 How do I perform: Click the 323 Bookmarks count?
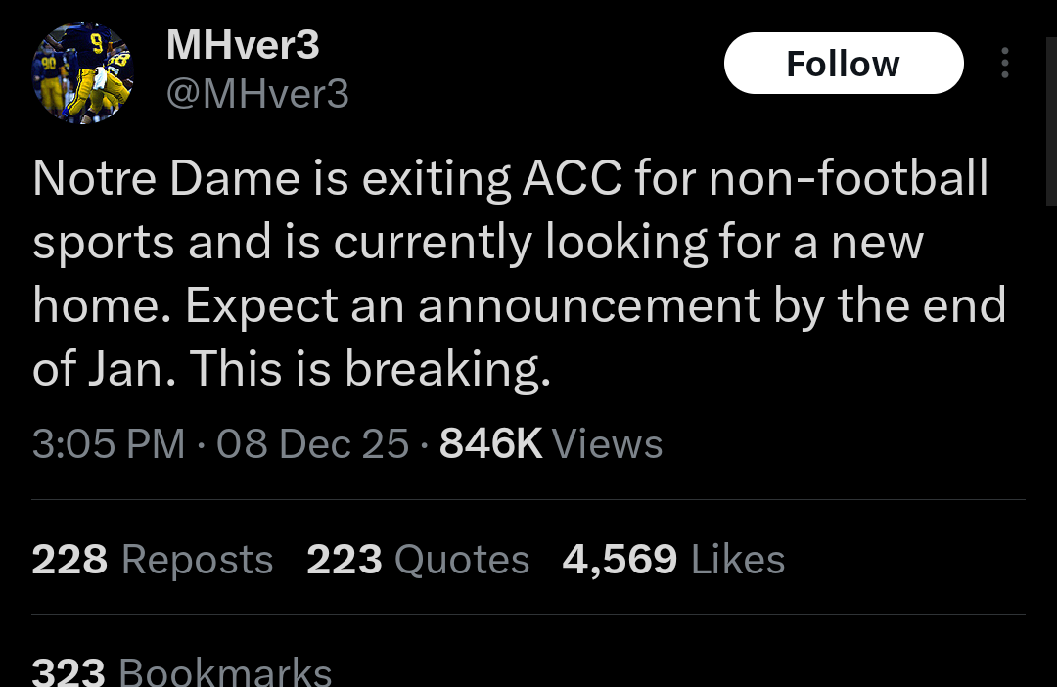[181, 672]
